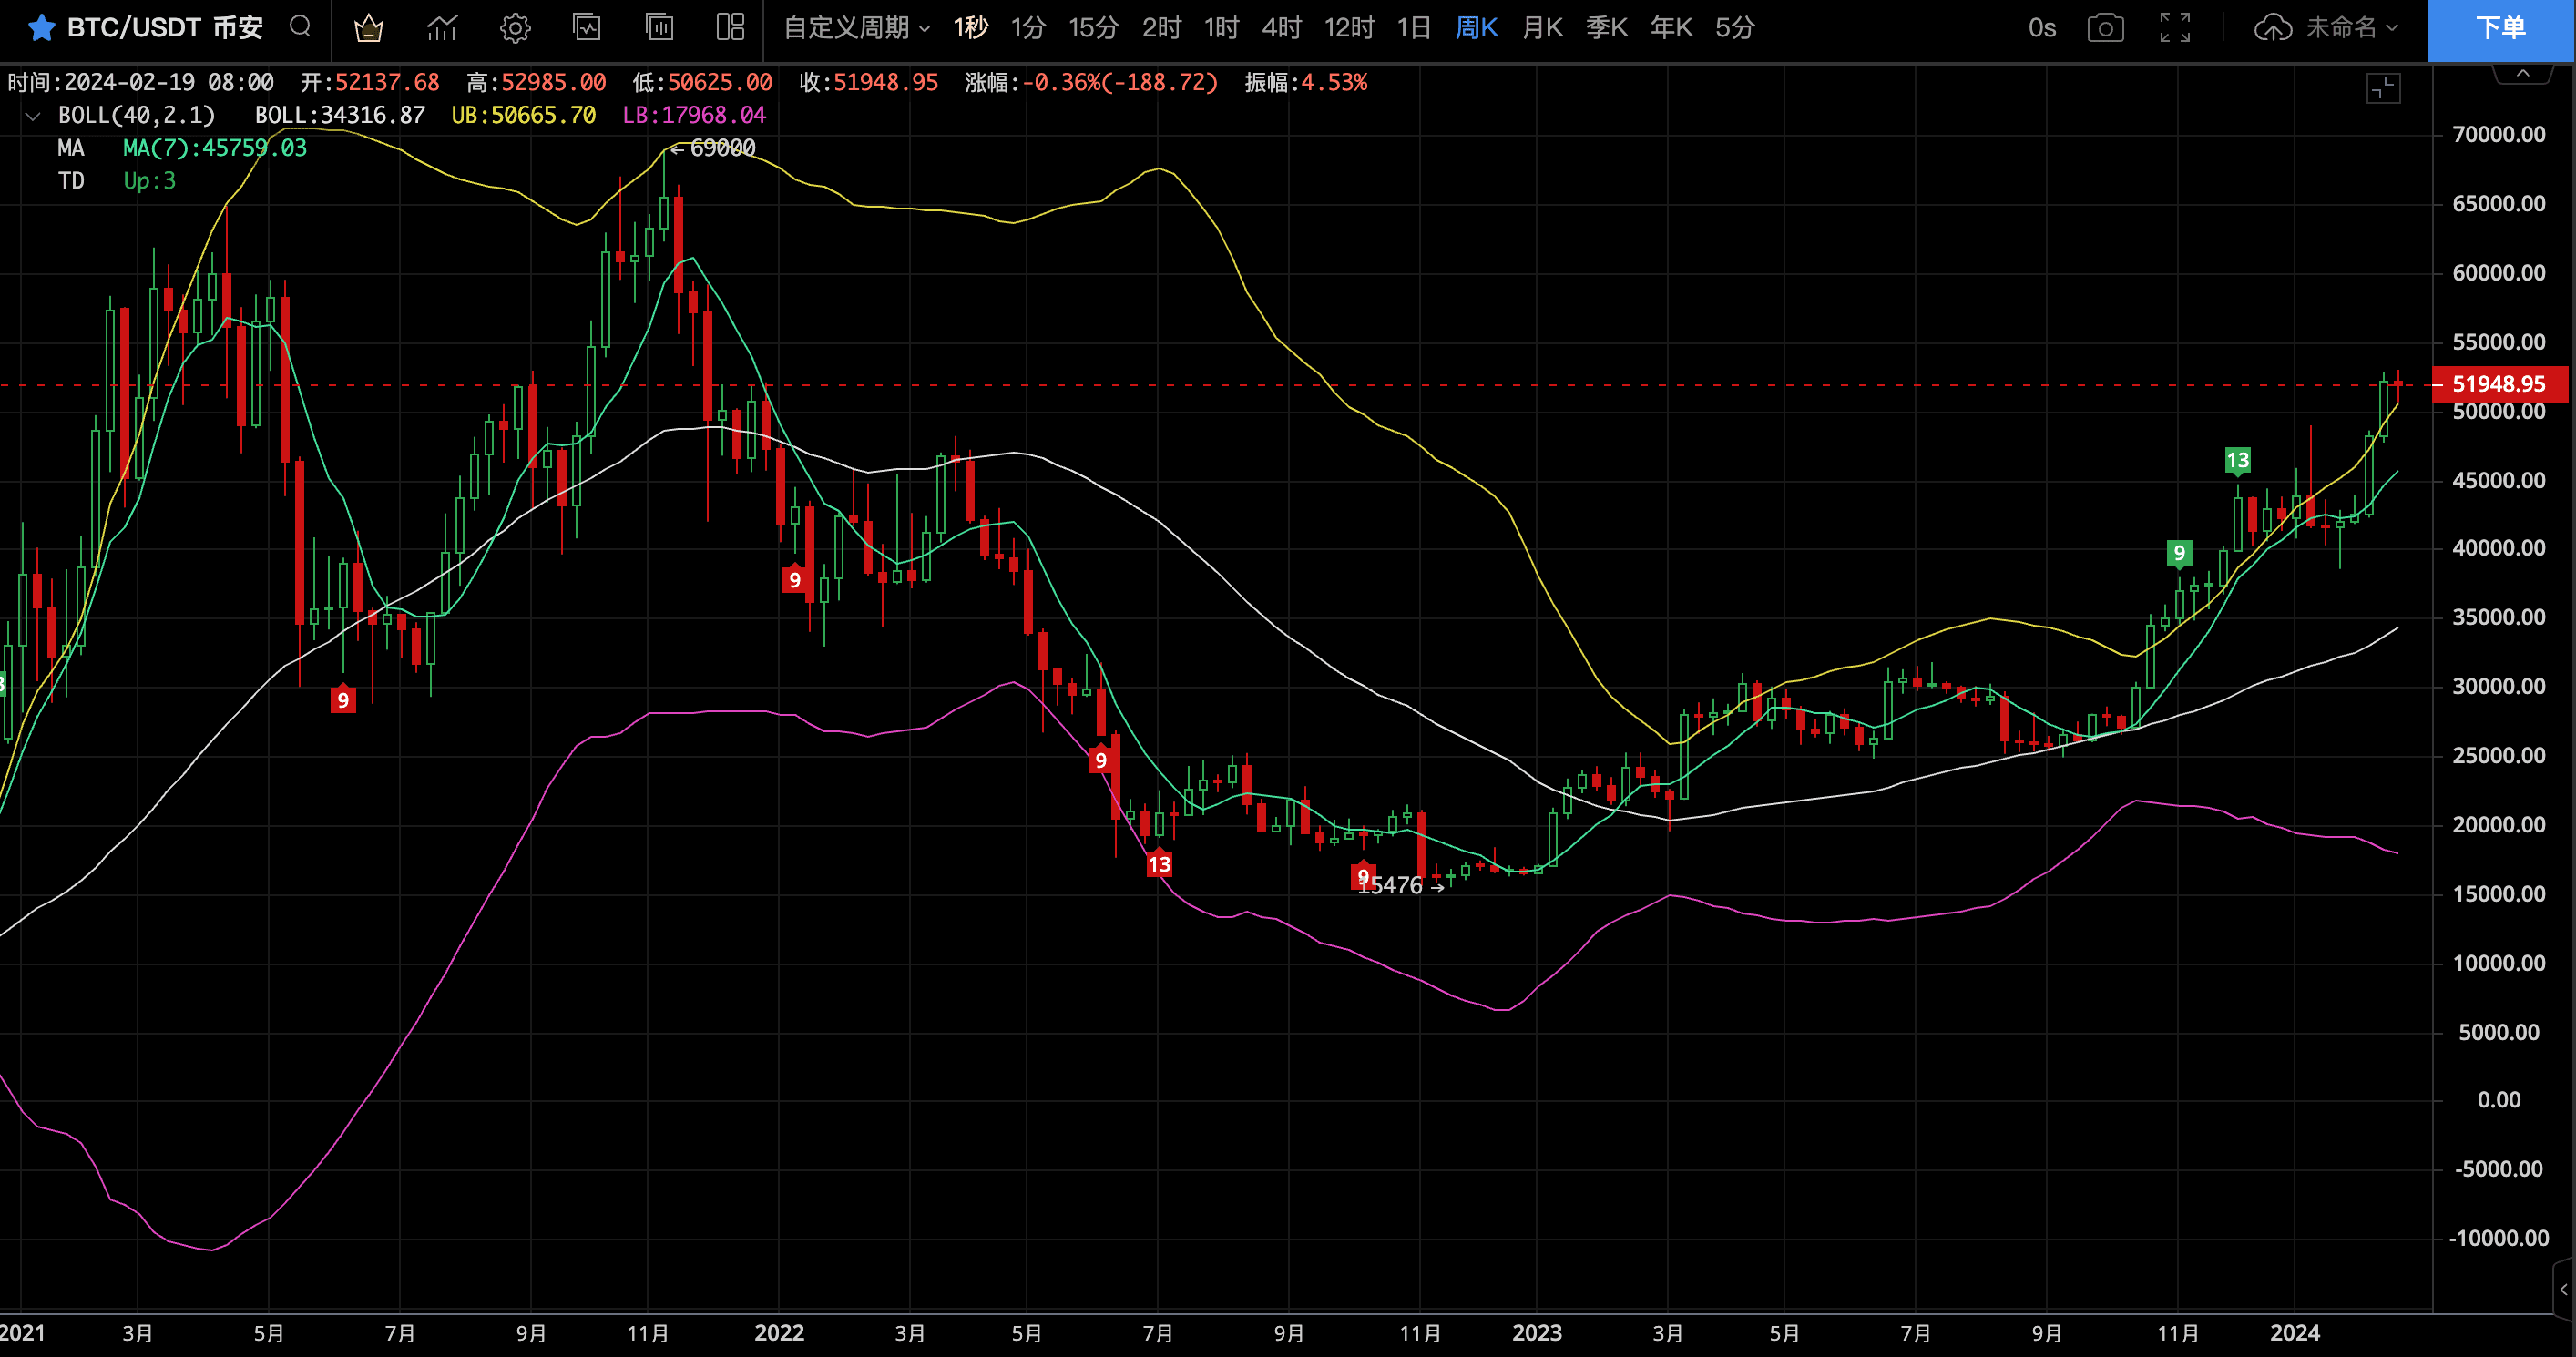Click the crown VIP icon
The image size is (2576, 1357).
tap(369, 28)
